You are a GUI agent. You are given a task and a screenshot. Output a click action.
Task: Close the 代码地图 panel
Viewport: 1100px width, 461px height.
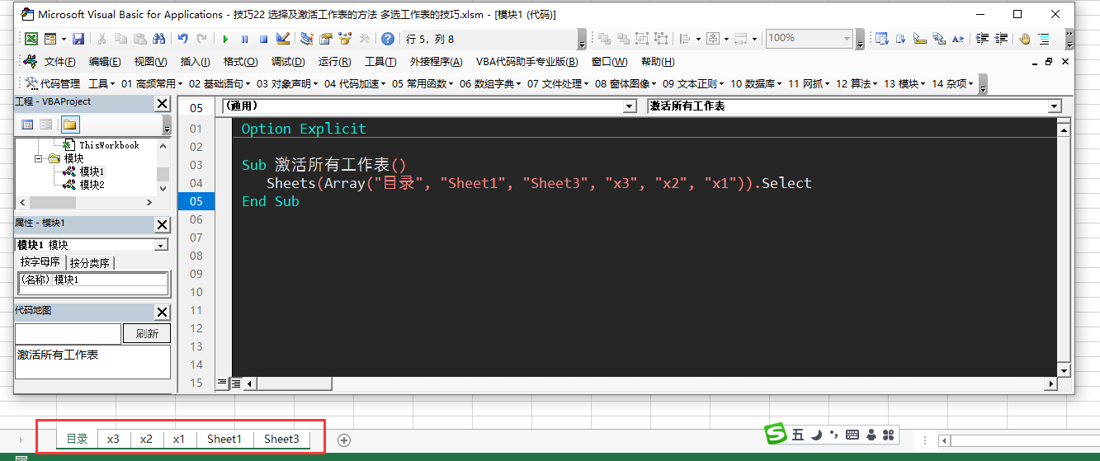point(163,312)
